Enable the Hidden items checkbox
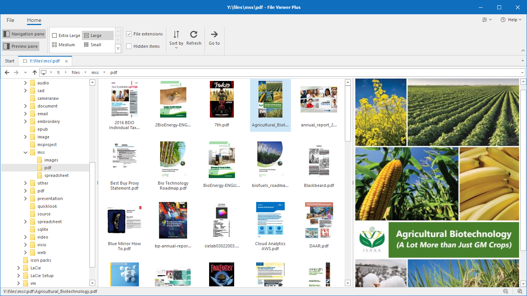Screen dimensions: 527x296 pyautogui.click(x=129, y=46)
